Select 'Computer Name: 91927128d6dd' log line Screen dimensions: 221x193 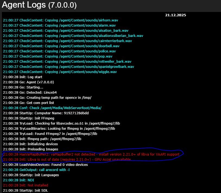(46, 113)
